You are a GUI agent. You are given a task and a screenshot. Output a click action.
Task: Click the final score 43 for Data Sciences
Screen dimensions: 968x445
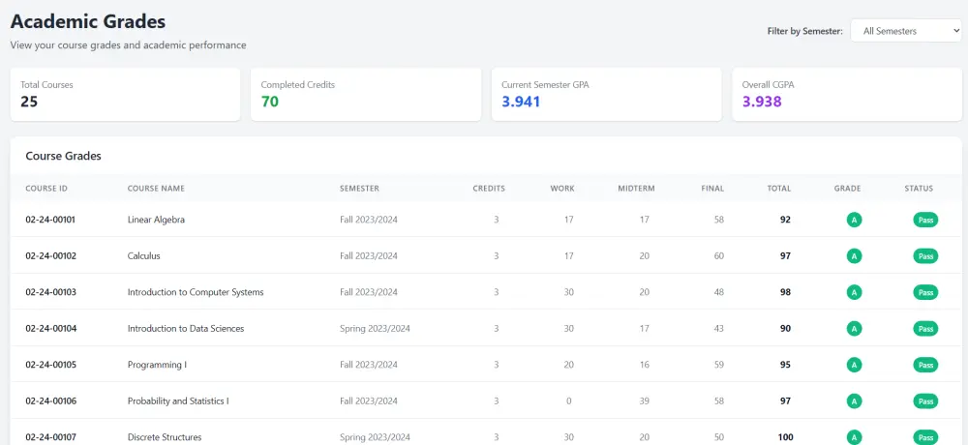[718, 328]
